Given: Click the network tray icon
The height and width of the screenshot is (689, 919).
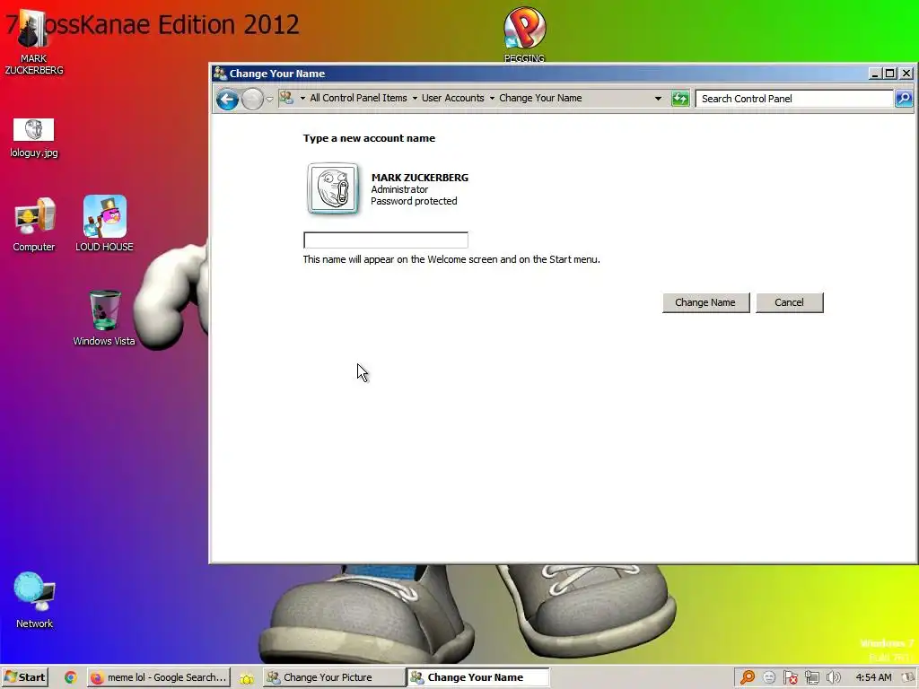Looking at the screenshot, I should click(811, 678).
